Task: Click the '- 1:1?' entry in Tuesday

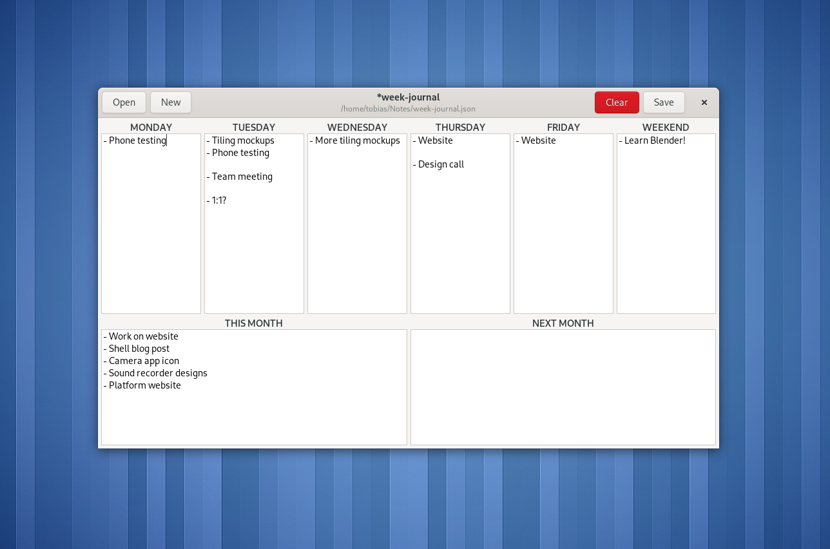Action: pos(217,200)
